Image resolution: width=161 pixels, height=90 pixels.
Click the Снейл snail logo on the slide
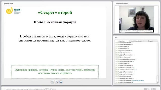point(13,10)
